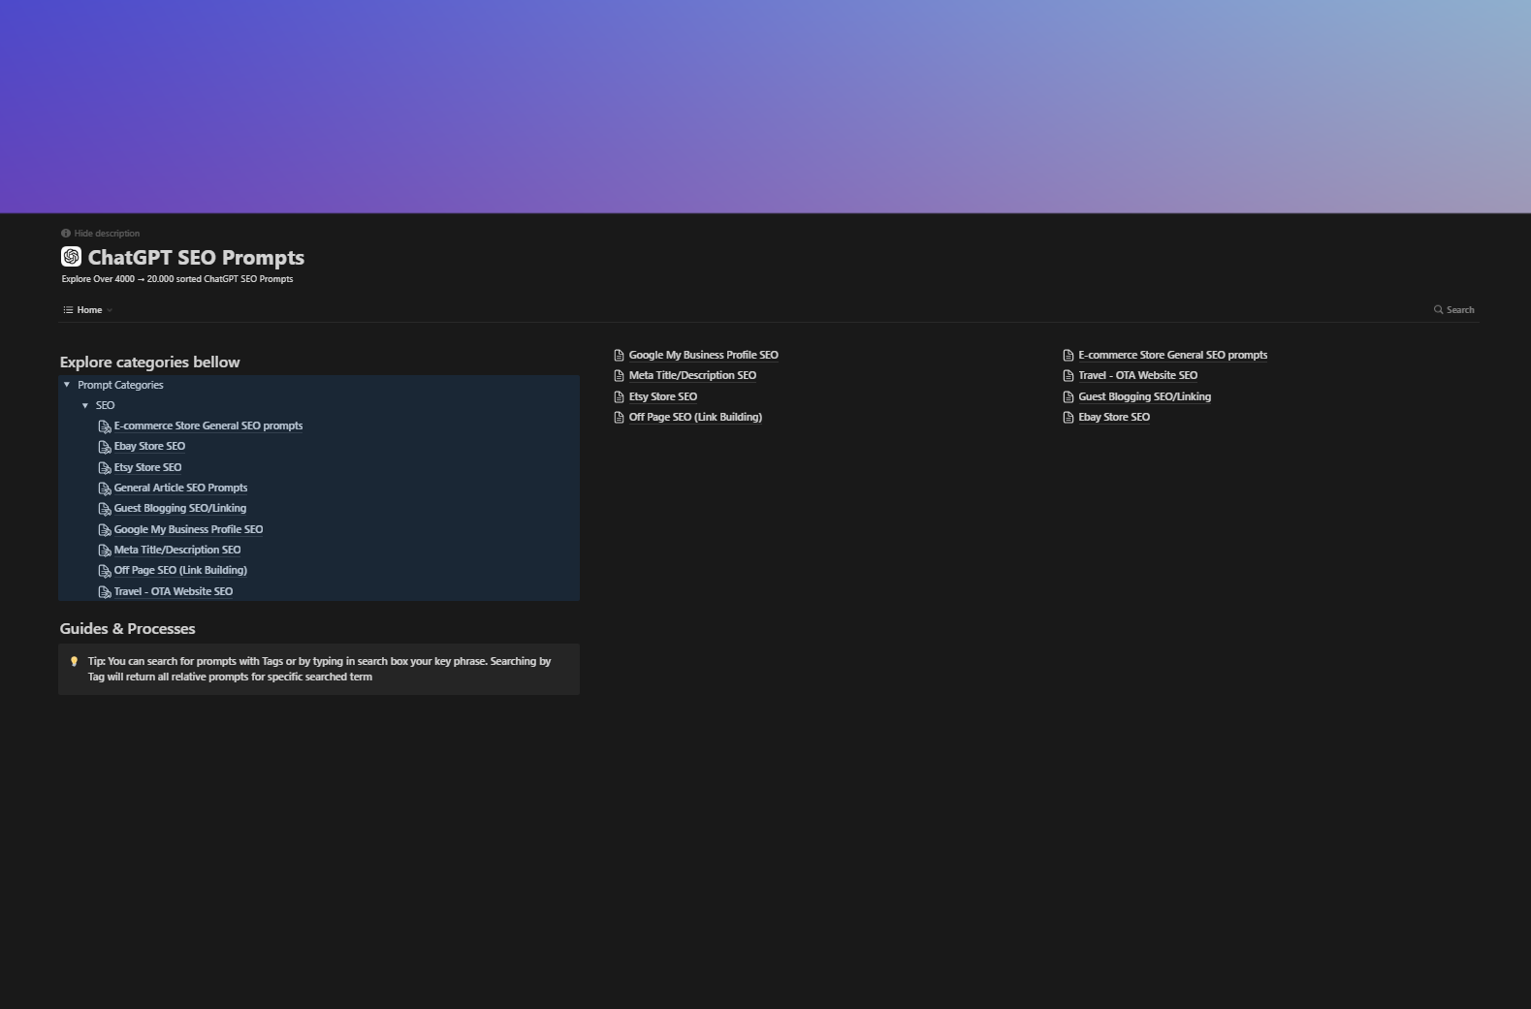Click page icon of Guest Blogging SEO/Linking under SEO toggle

[105, 509]
